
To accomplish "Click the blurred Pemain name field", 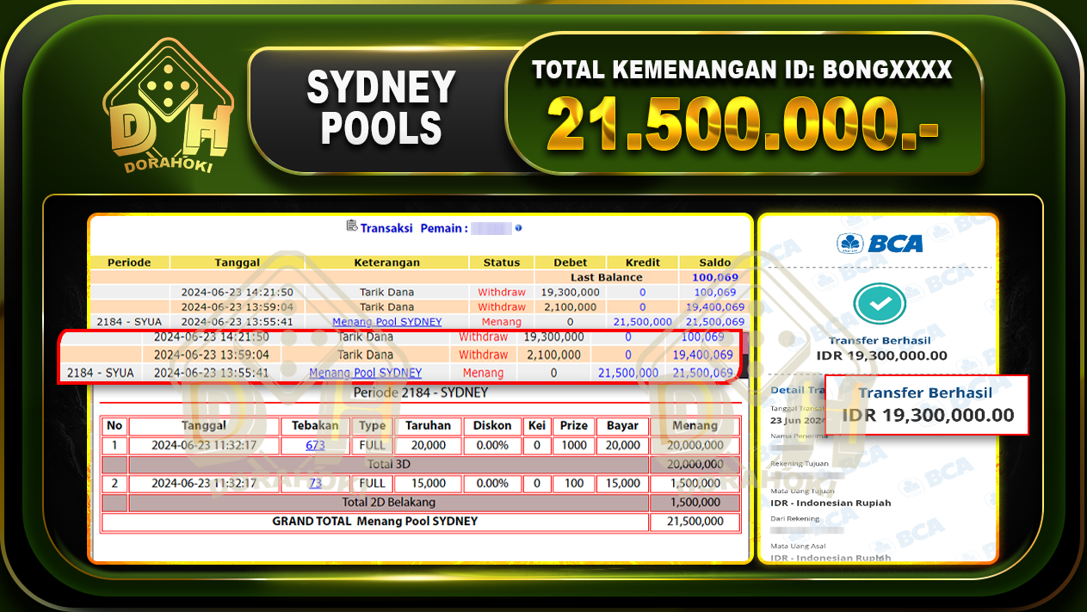I will pos(491,229).
